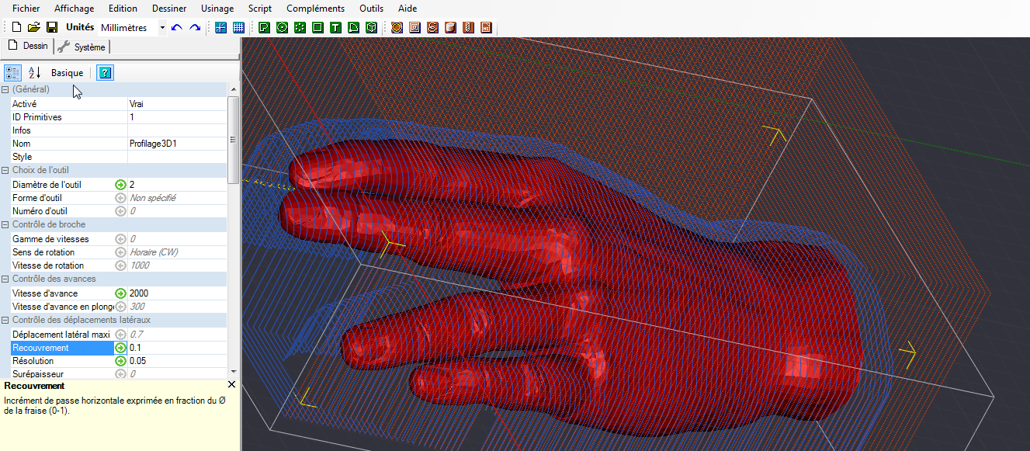Open the Outils menu
Screen dimensions: 1030x451
(372, 9)
